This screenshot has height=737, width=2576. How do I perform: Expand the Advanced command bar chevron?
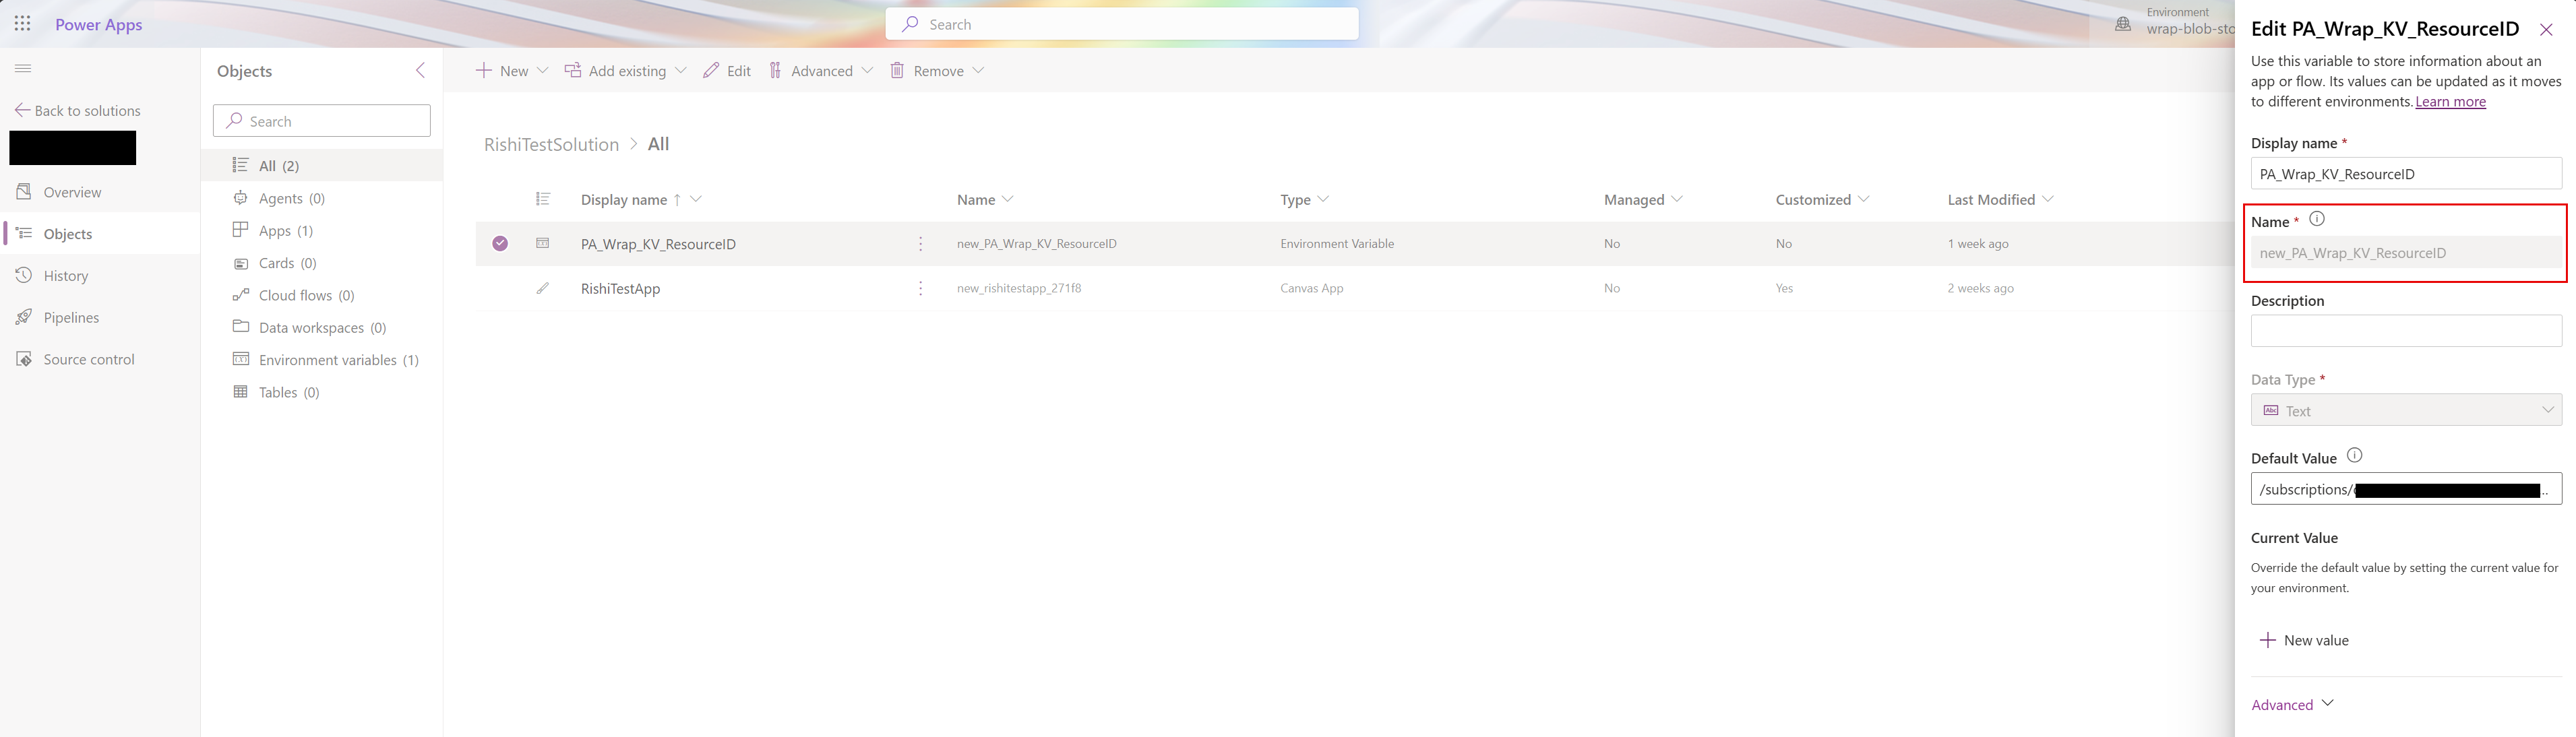click(867, 71)
